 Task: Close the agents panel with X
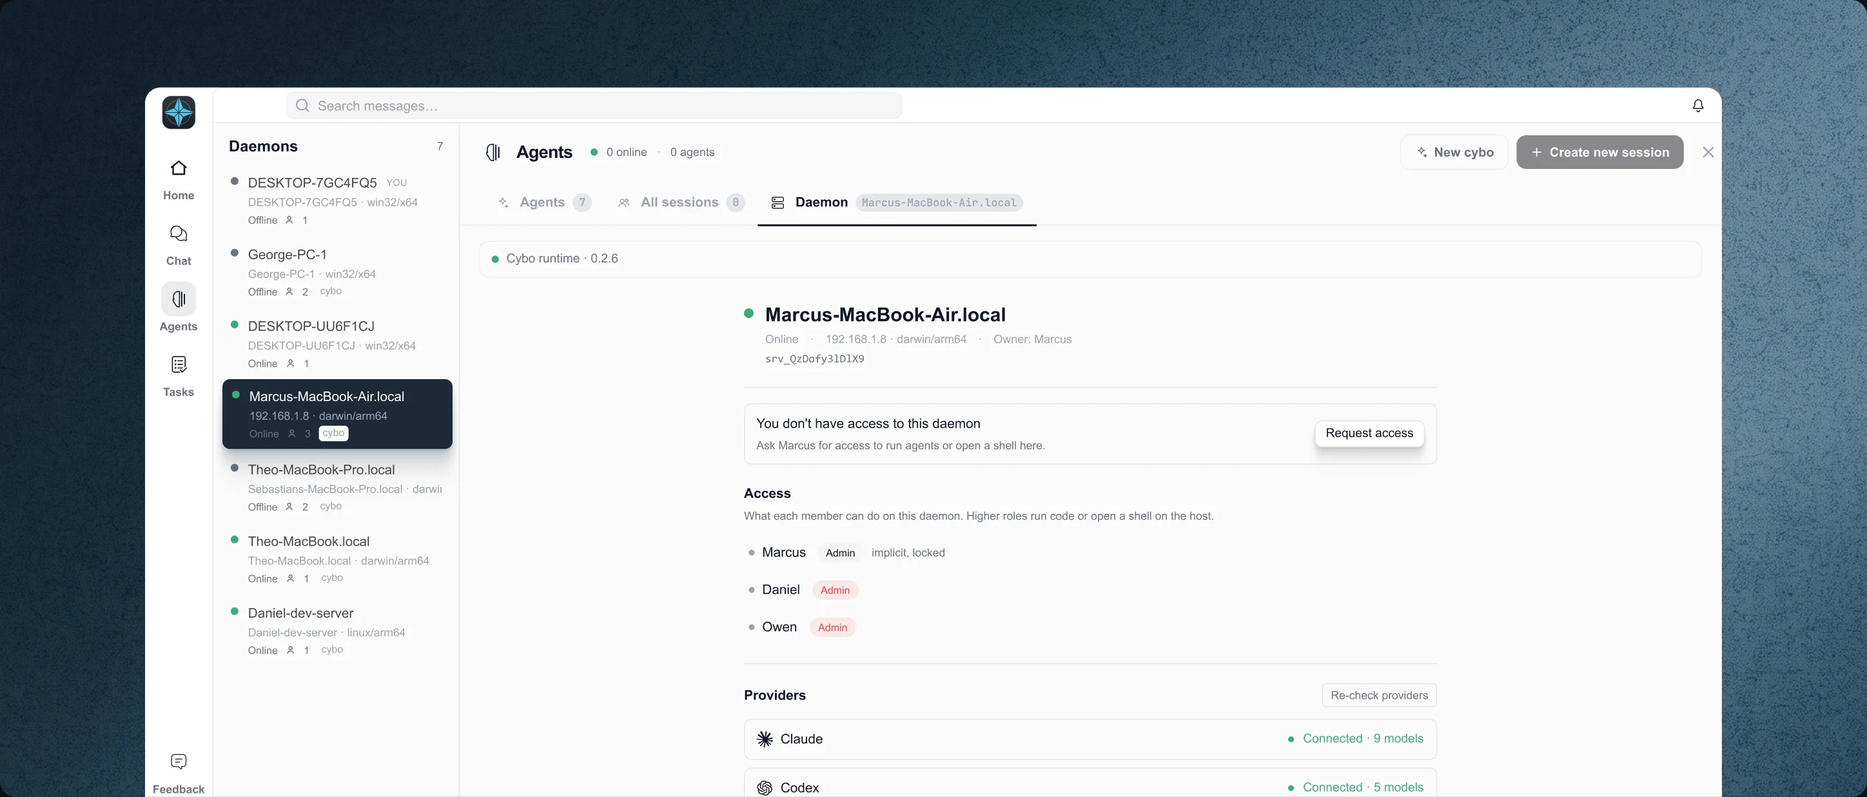(x=1708, y=152)
